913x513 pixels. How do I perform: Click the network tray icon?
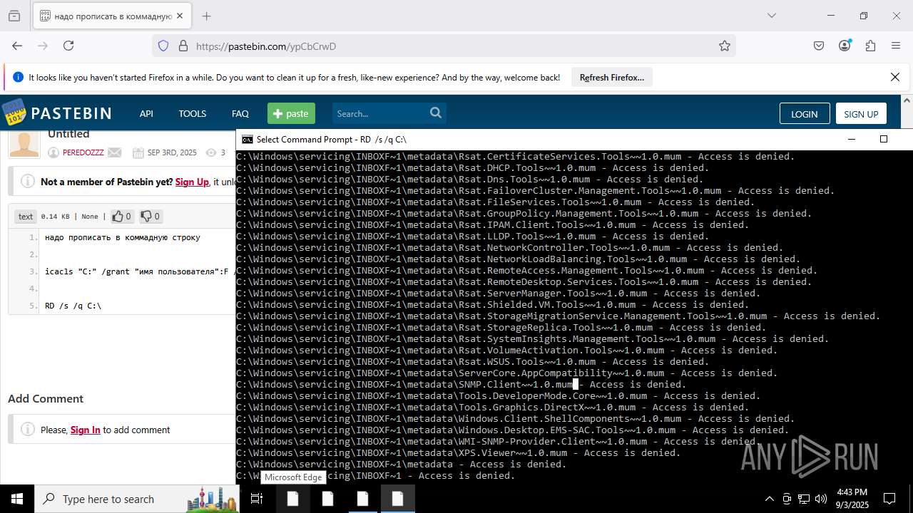click(x=804, y=499)
